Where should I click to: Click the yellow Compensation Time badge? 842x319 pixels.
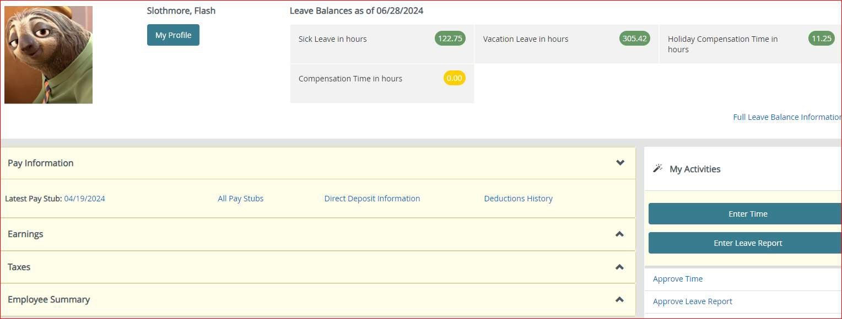[x=454, y=78]
